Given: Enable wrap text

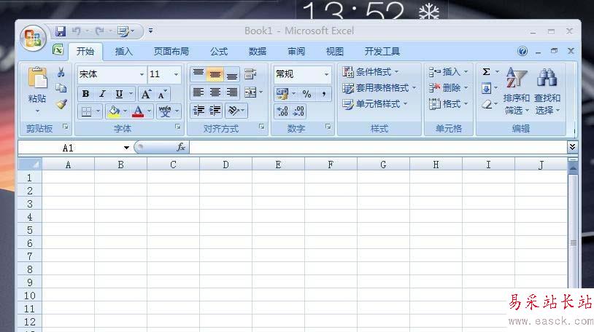Looking at the screenshot, I should click(x=250, y=74).
